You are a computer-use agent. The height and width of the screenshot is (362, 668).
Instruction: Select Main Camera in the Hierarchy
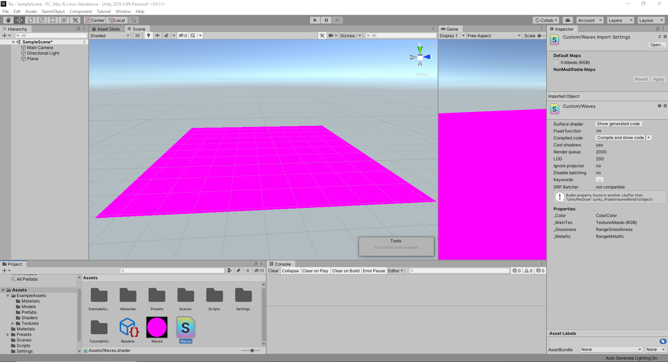click(40, 48)
